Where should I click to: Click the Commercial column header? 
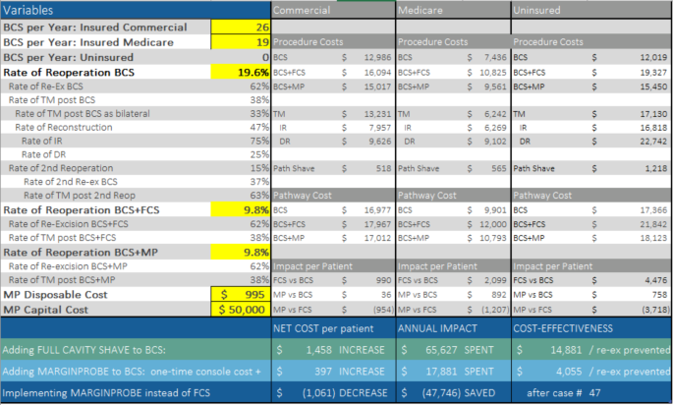coord(333,10)
